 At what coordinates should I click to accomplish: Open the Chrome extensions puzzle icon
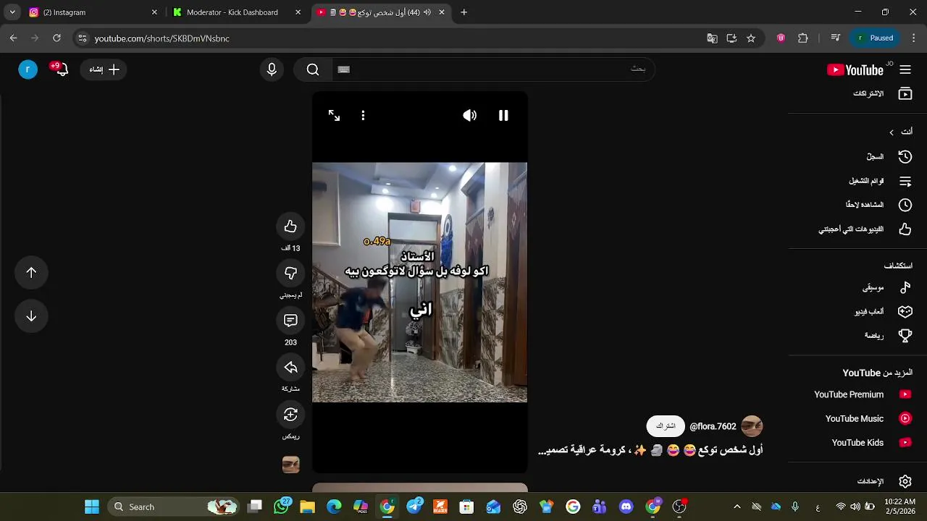coord(802,38)
